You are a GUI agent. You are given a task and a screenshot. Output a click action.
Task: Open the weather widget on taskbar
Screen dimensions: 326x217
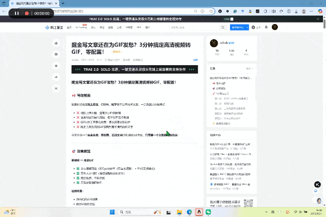pos(10,212)
